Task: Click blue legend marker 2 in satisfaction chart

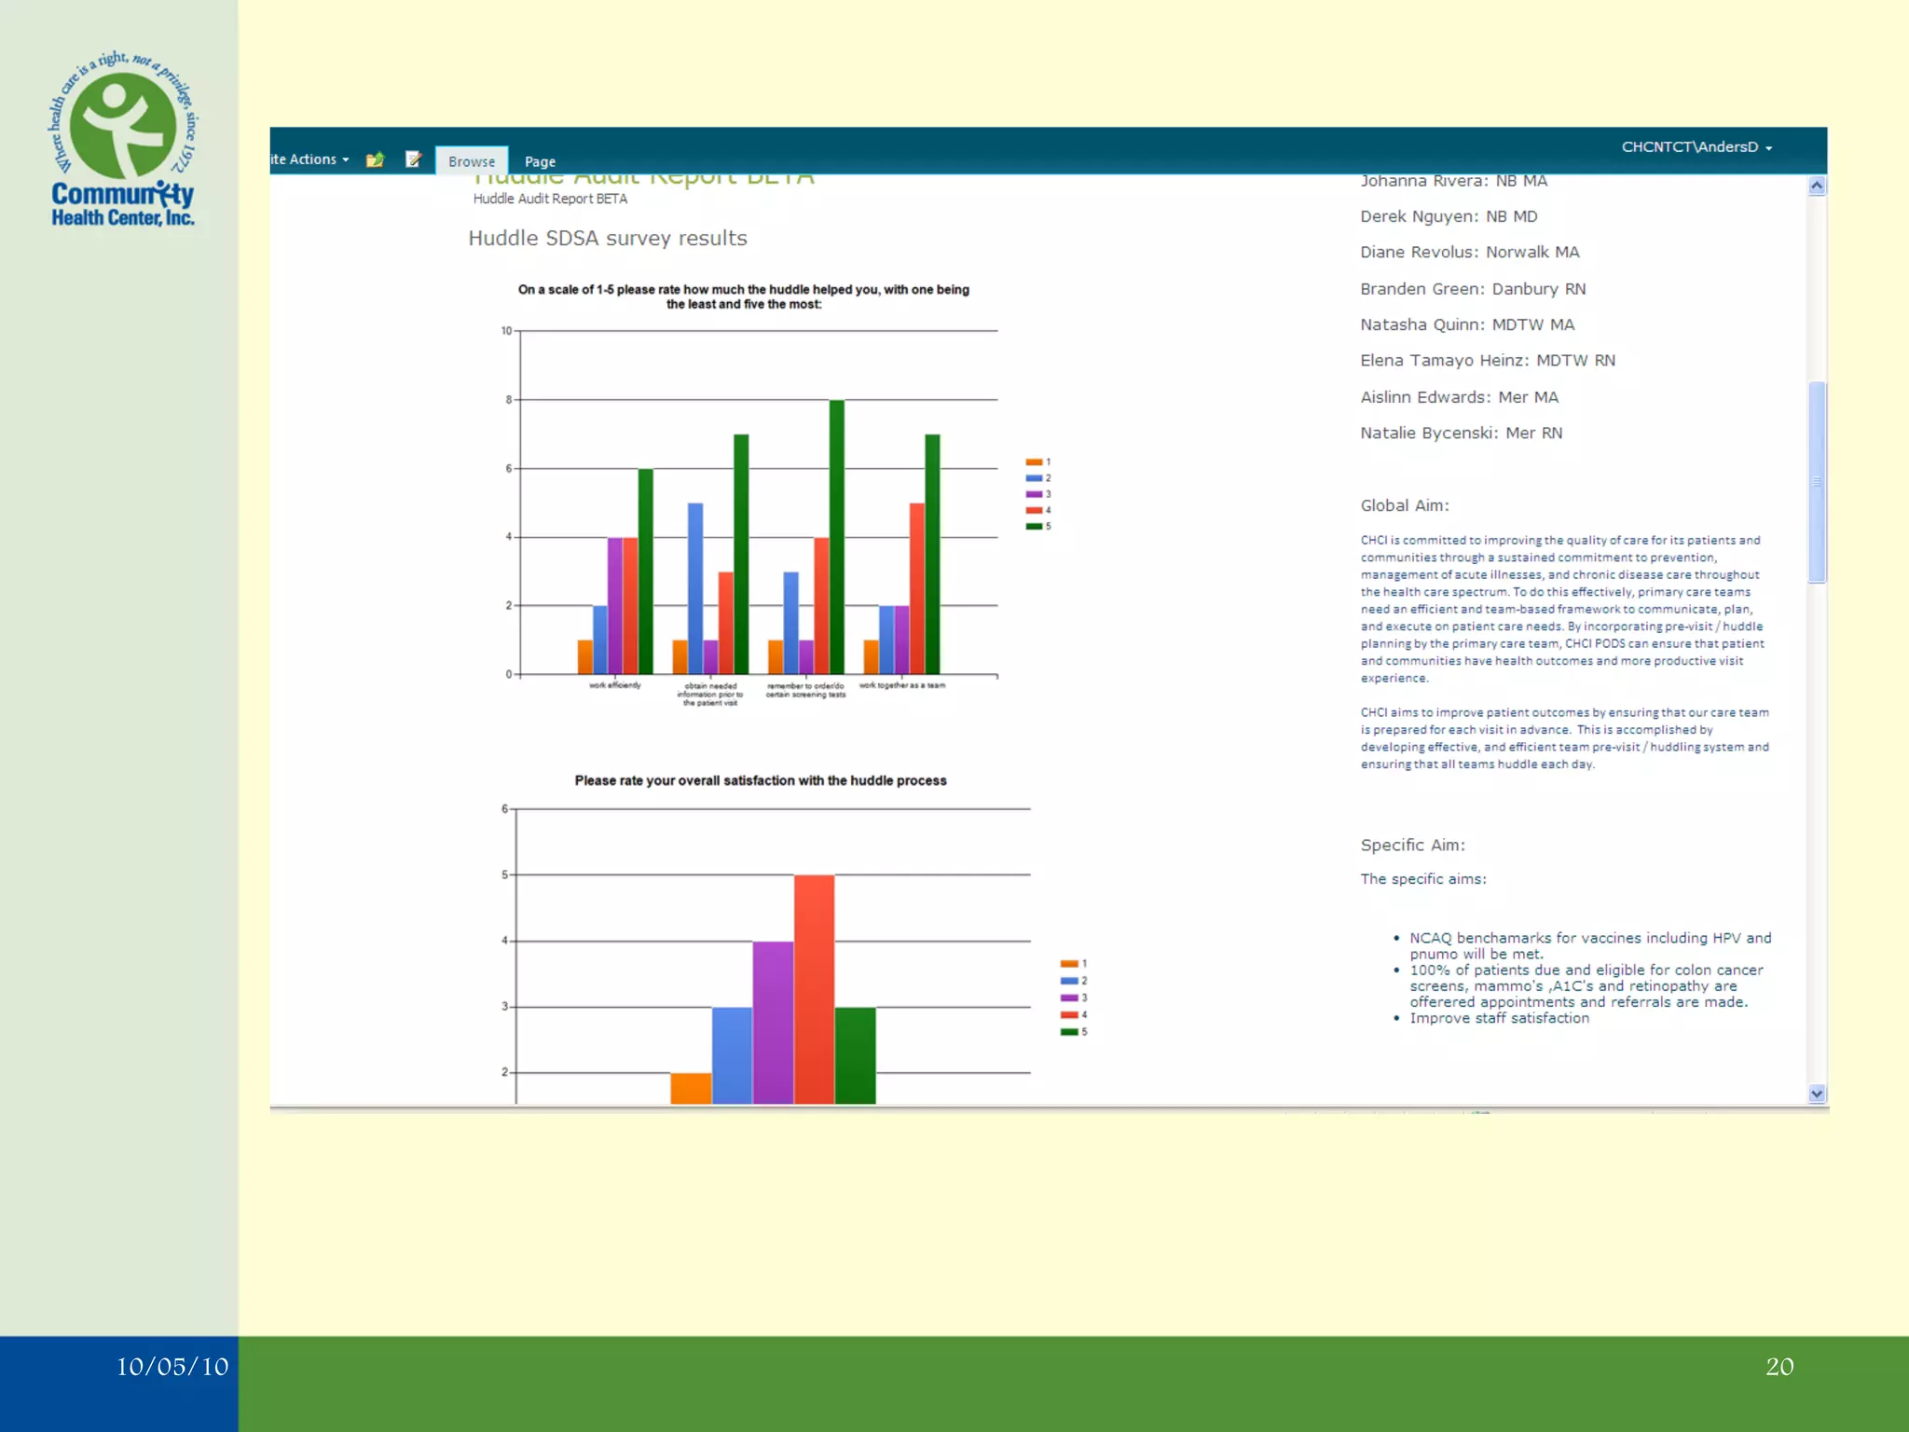Action: coord(1069,981)
